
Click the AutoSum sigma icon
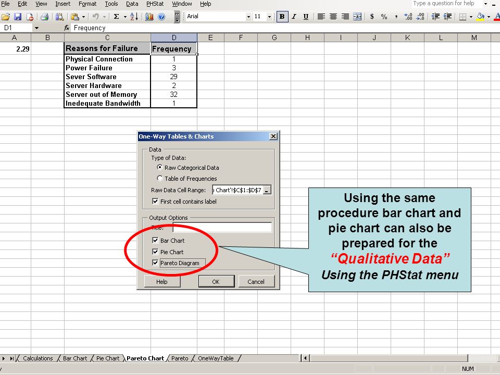tap(116, 17)
